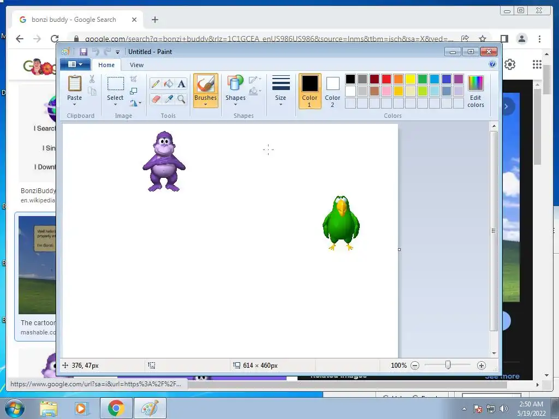559x419 pixels.
Task: Open the Shape outline dropdown
Action: [x=255, y=79]
